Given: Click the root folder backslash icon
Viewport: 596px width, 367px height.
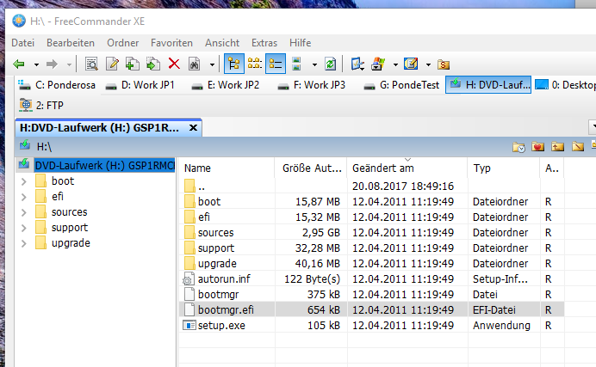Looking at the screenshot, I should click(x=578, y=146).
